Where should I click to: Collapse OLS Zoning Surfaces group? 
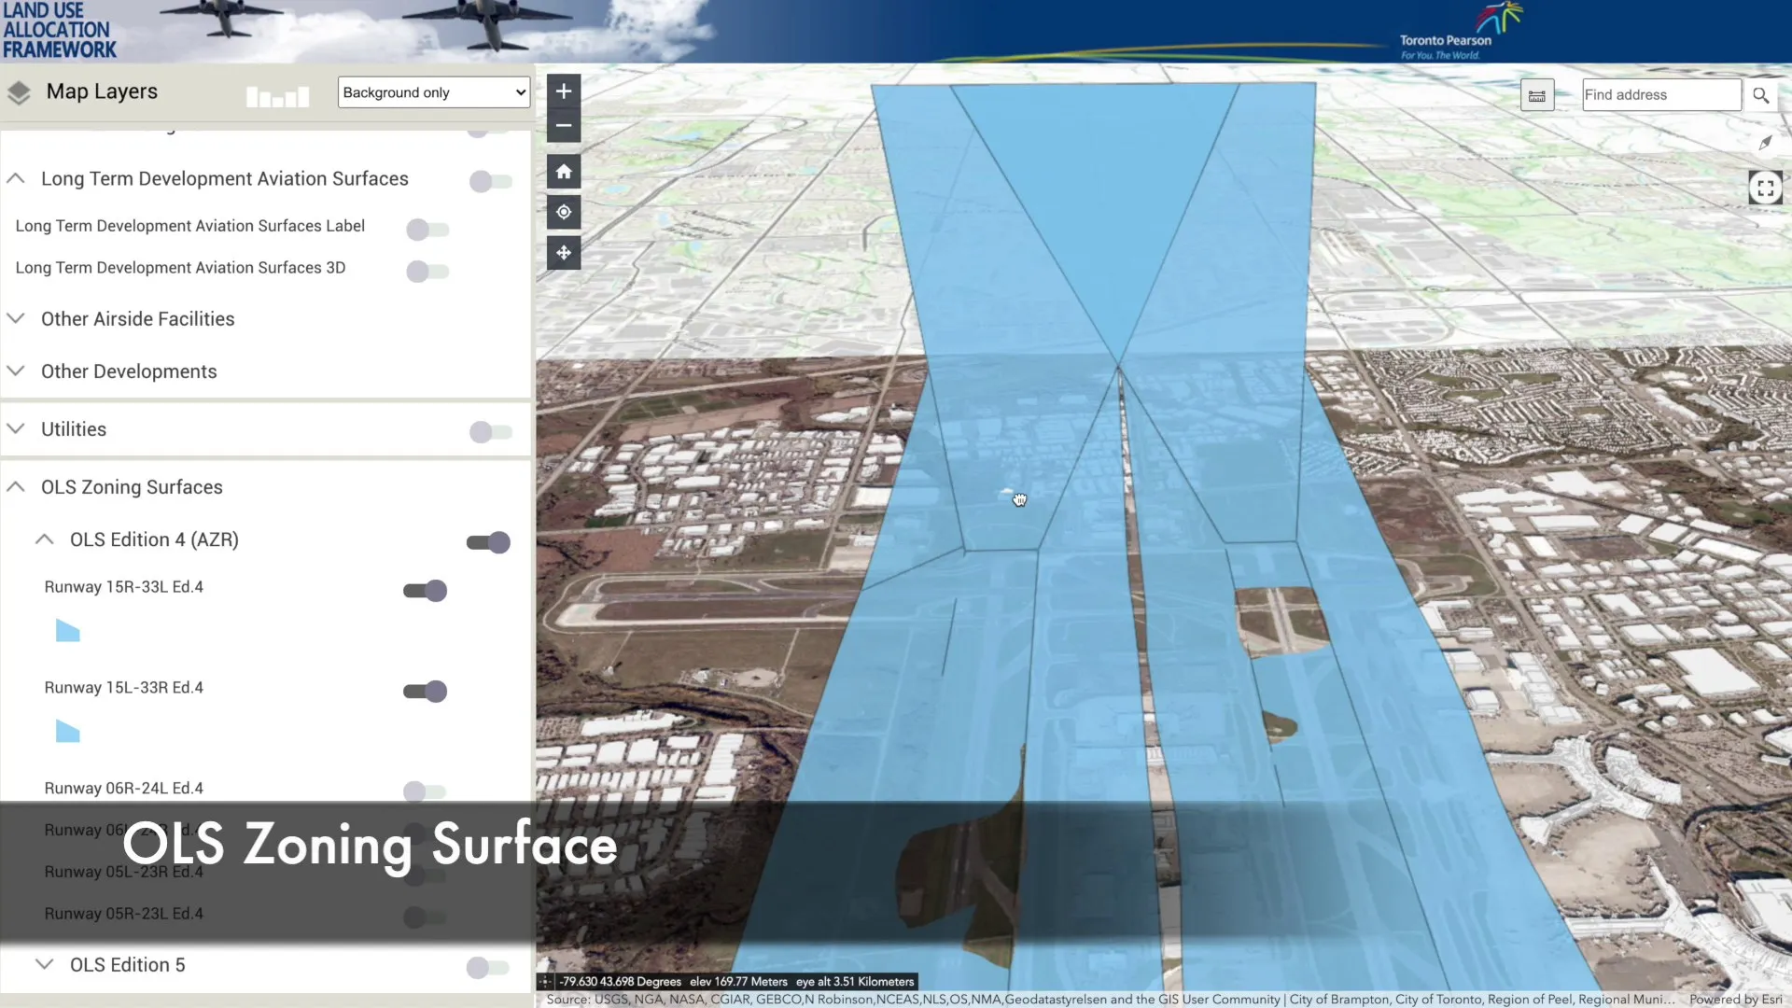tap(16, 486)
